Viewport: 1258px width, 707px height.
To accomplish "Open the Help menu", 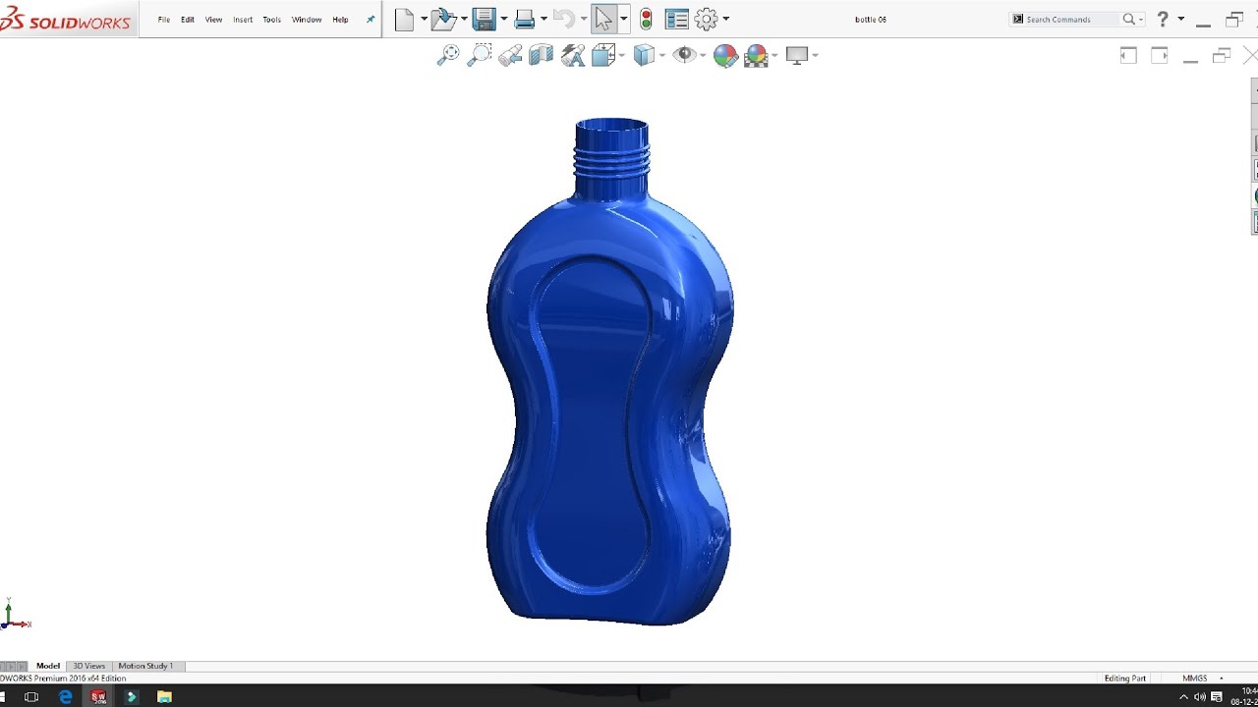I will coord(340,20).
